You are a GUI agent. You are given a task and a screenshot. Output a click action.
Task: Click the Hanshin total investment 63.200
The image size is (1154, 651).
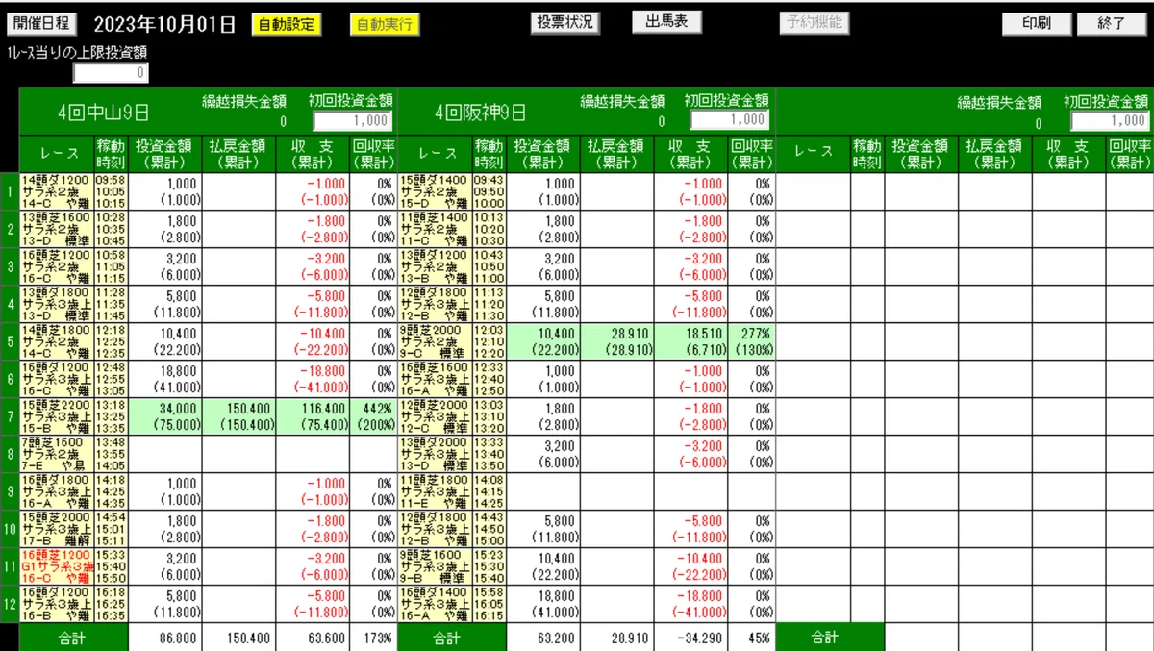click(x=544, y=638)
